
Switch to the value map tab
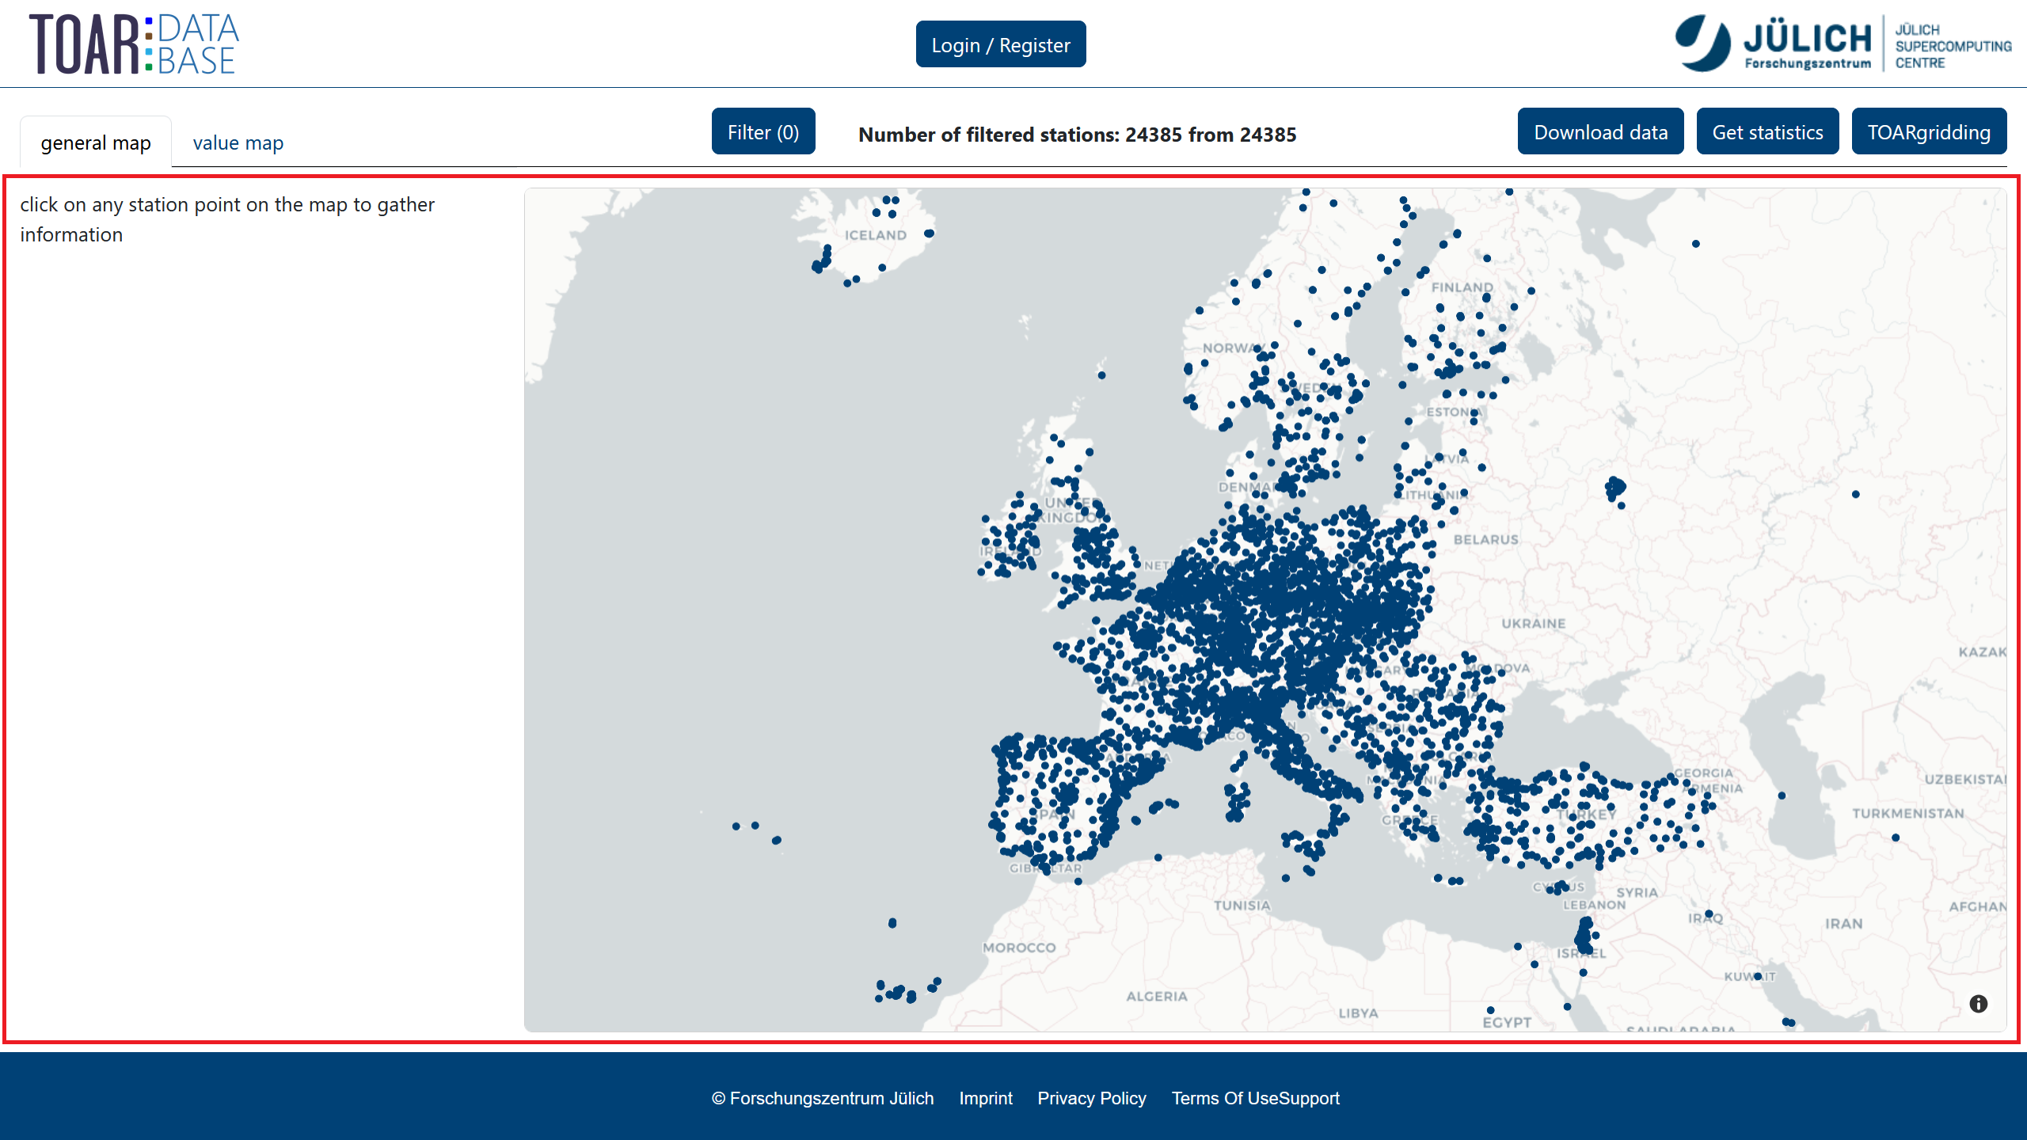238,143
